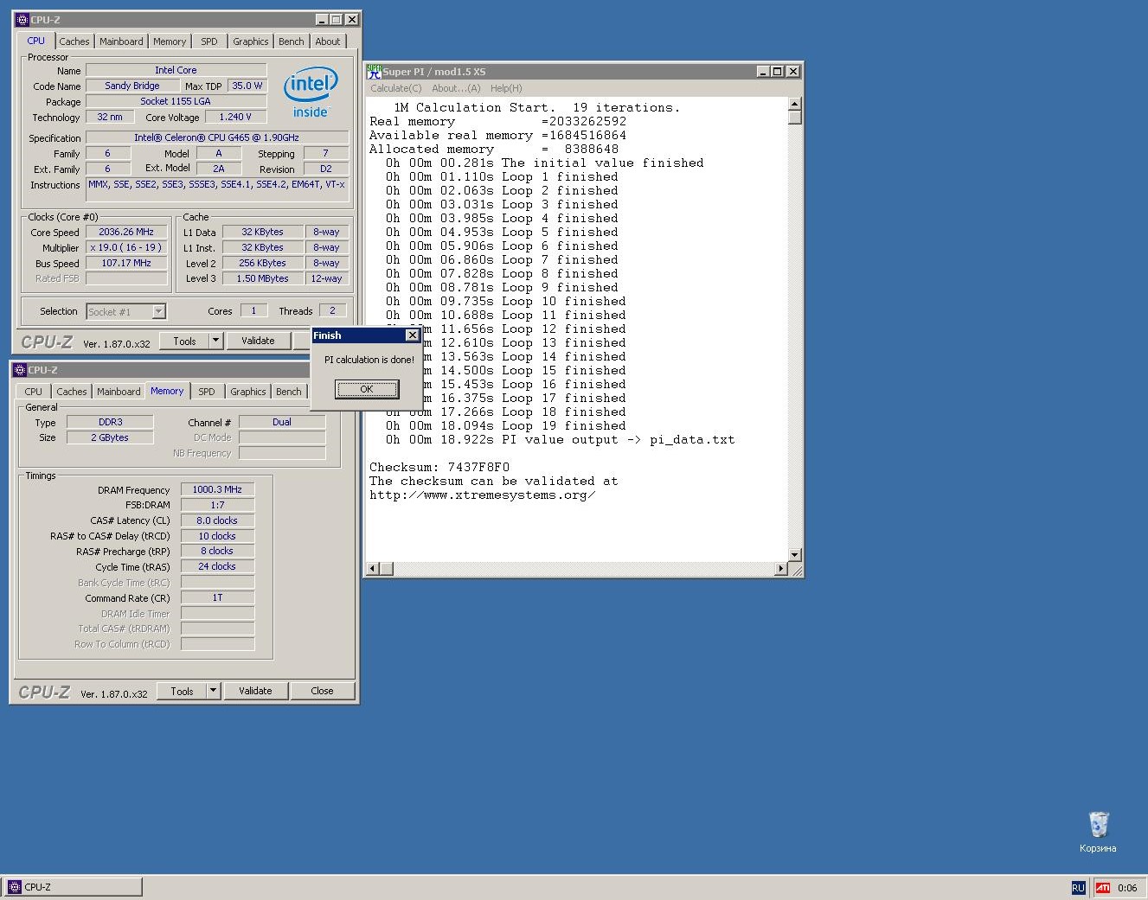The height and width of the screenshot is (900, 1148).
Task: Click Tools button in lower CPU-Z window
Action: coord(182,691)
